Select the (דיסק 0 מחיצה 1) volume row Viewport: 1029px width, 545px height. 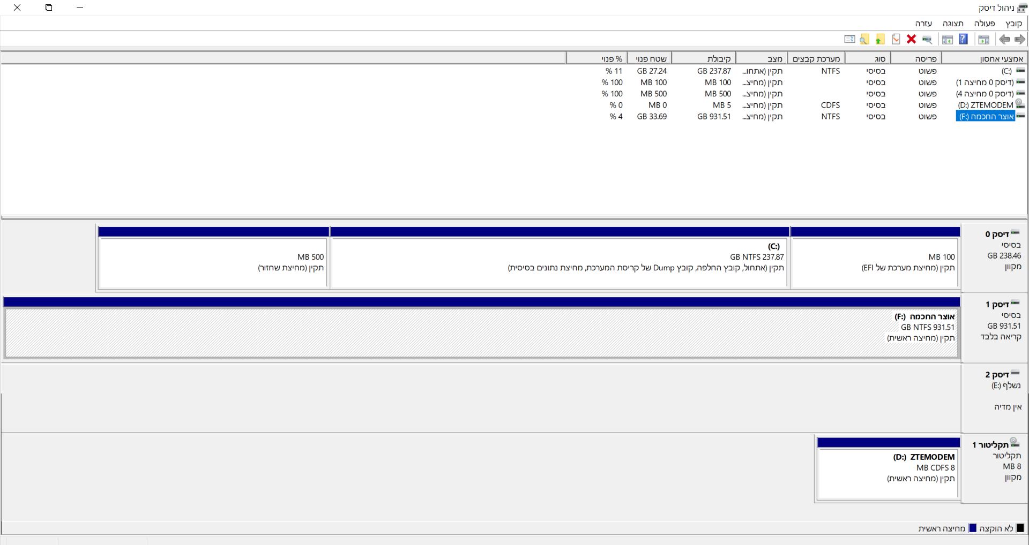click(x=985, y=82)
